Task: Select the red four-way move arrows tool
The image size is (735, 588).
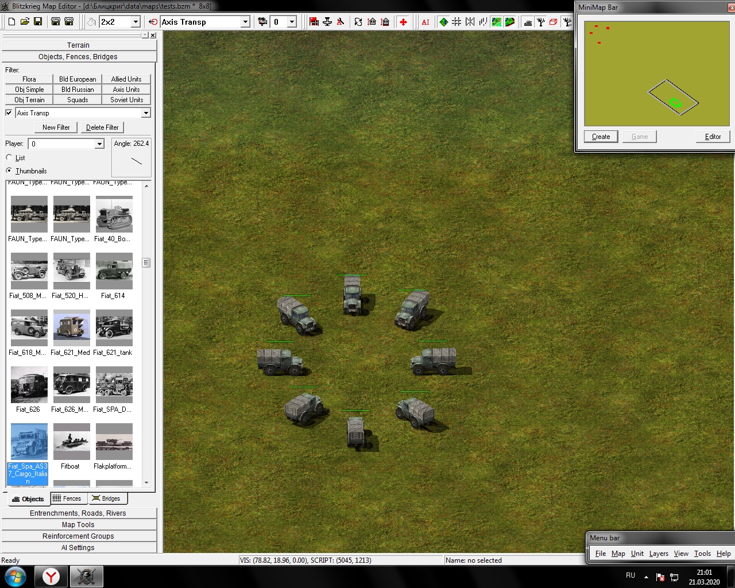Action: [x=403, y=22]
